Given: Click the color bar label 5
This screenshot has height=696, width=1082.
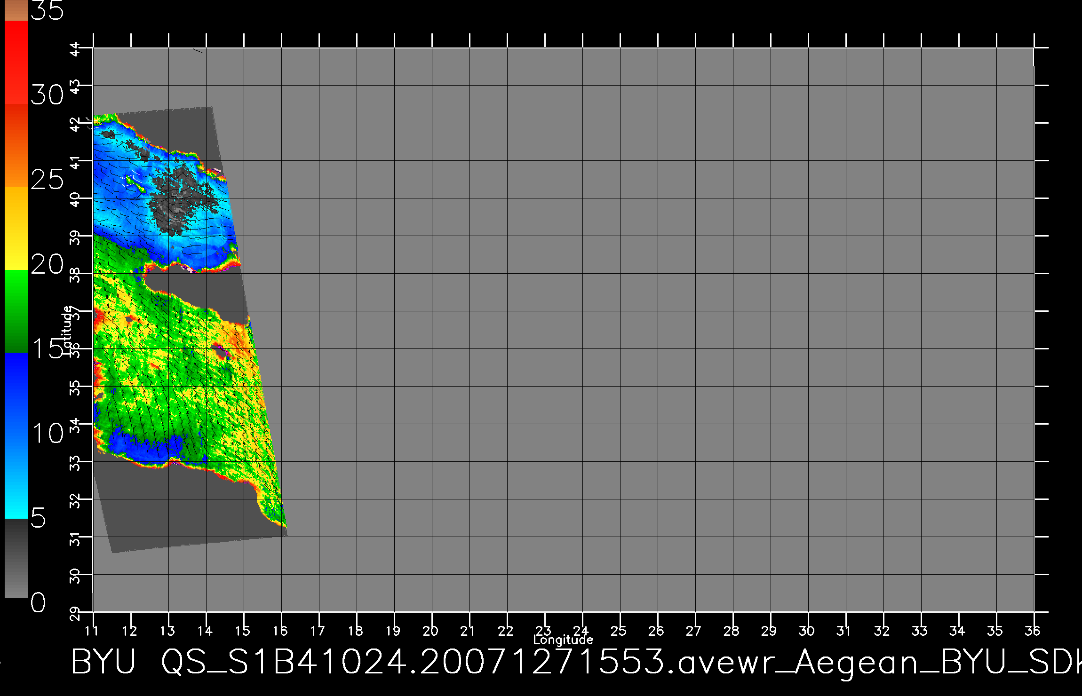Looking at the screenshot, I should [39, 518].
